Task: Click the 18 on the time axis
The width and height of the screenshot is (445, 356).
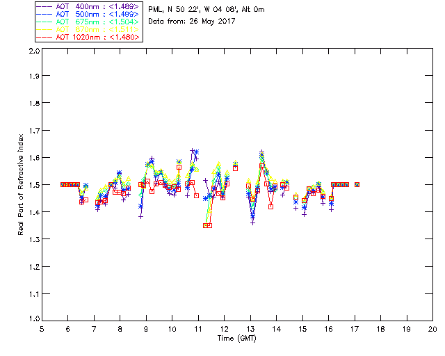Action: 380,329
